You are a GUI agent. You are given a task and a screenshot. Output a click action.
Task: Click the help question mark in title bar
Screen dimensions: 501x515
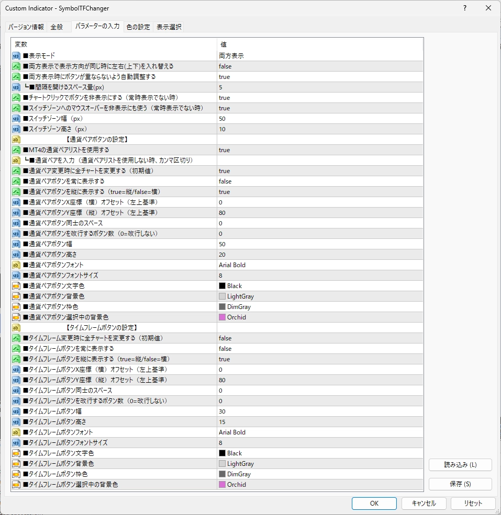pos(464,8)
